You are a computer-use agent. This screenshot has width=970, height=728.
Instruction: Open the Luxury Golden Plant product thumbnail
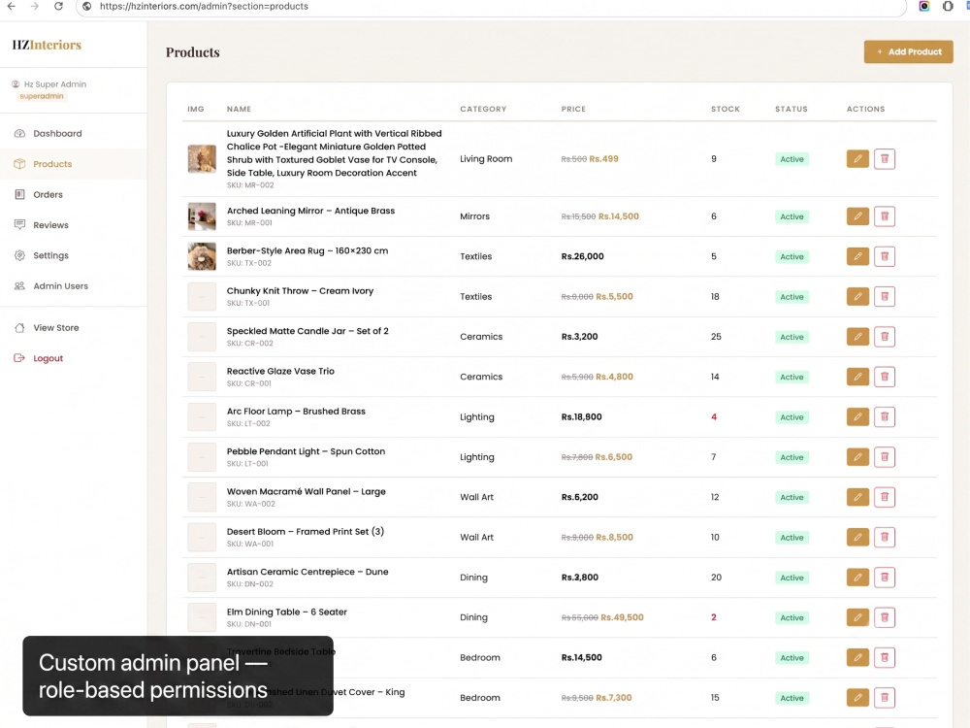[202, 159]
